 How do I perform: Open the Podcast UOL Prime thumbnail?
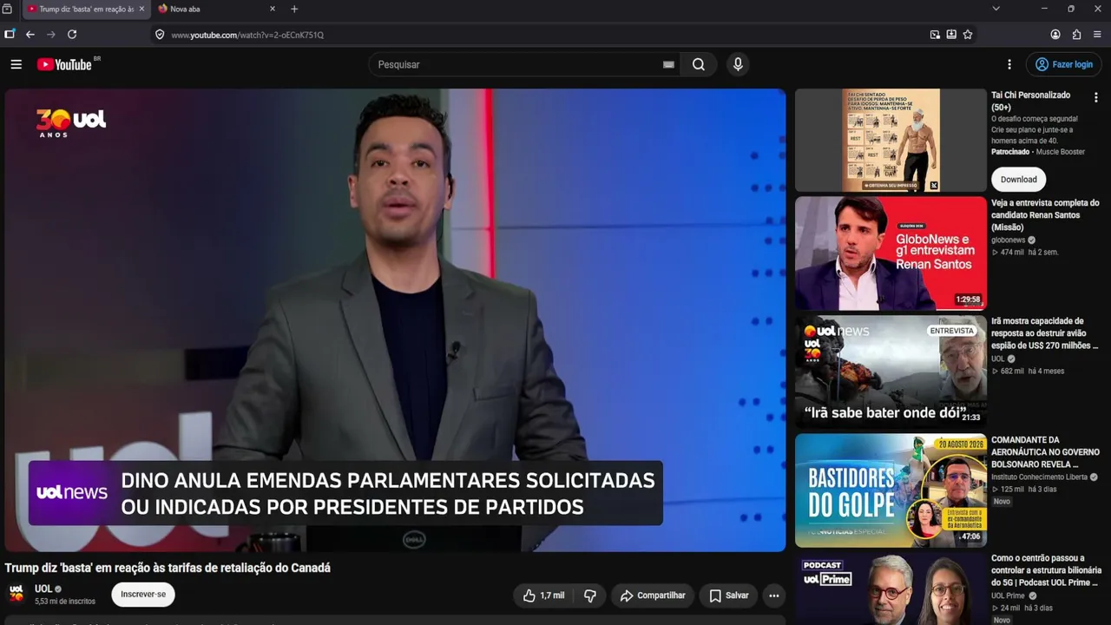[891, 589]
